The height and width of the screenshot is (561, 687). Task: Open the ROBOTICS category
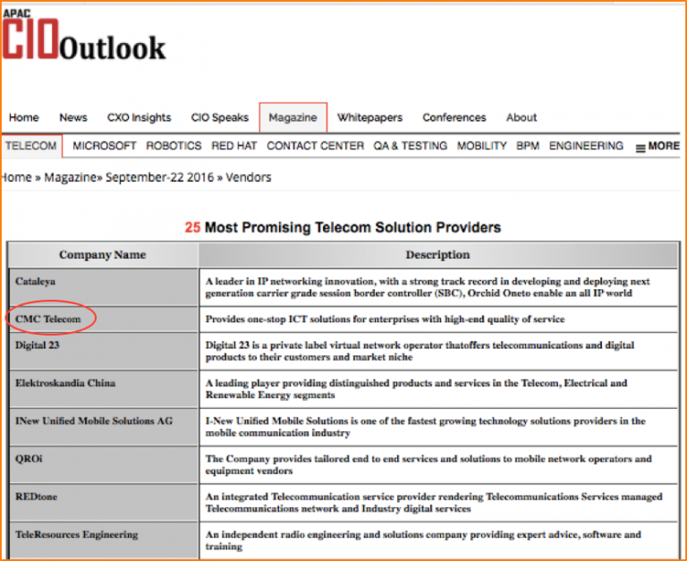point(174,146)
